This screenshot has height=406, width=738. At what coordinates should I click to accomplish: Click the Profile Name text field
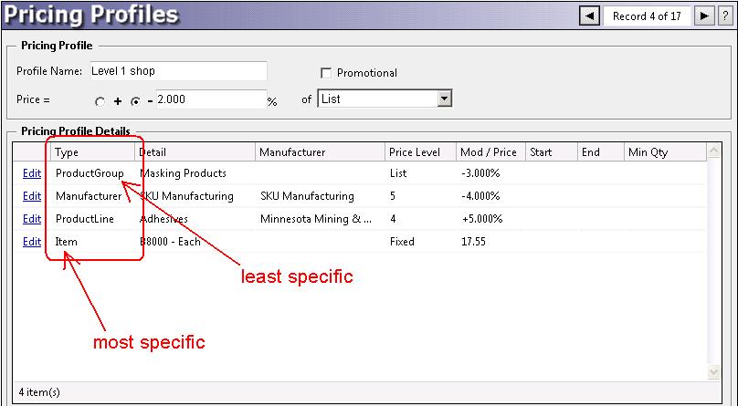click(177, 71)
